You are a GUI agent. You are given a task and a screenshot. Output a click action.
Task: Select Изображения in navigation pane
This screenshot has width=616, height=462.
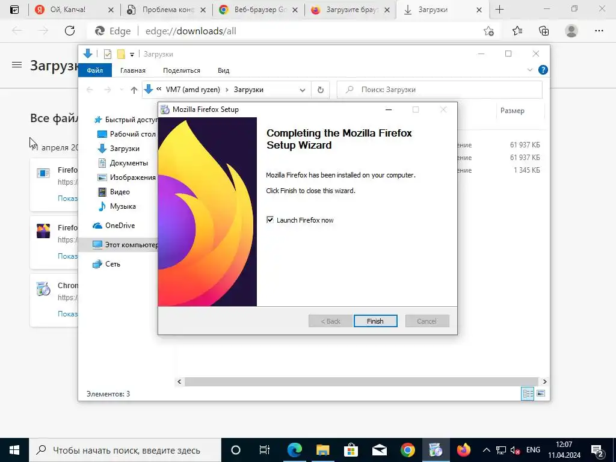point(126,177)
